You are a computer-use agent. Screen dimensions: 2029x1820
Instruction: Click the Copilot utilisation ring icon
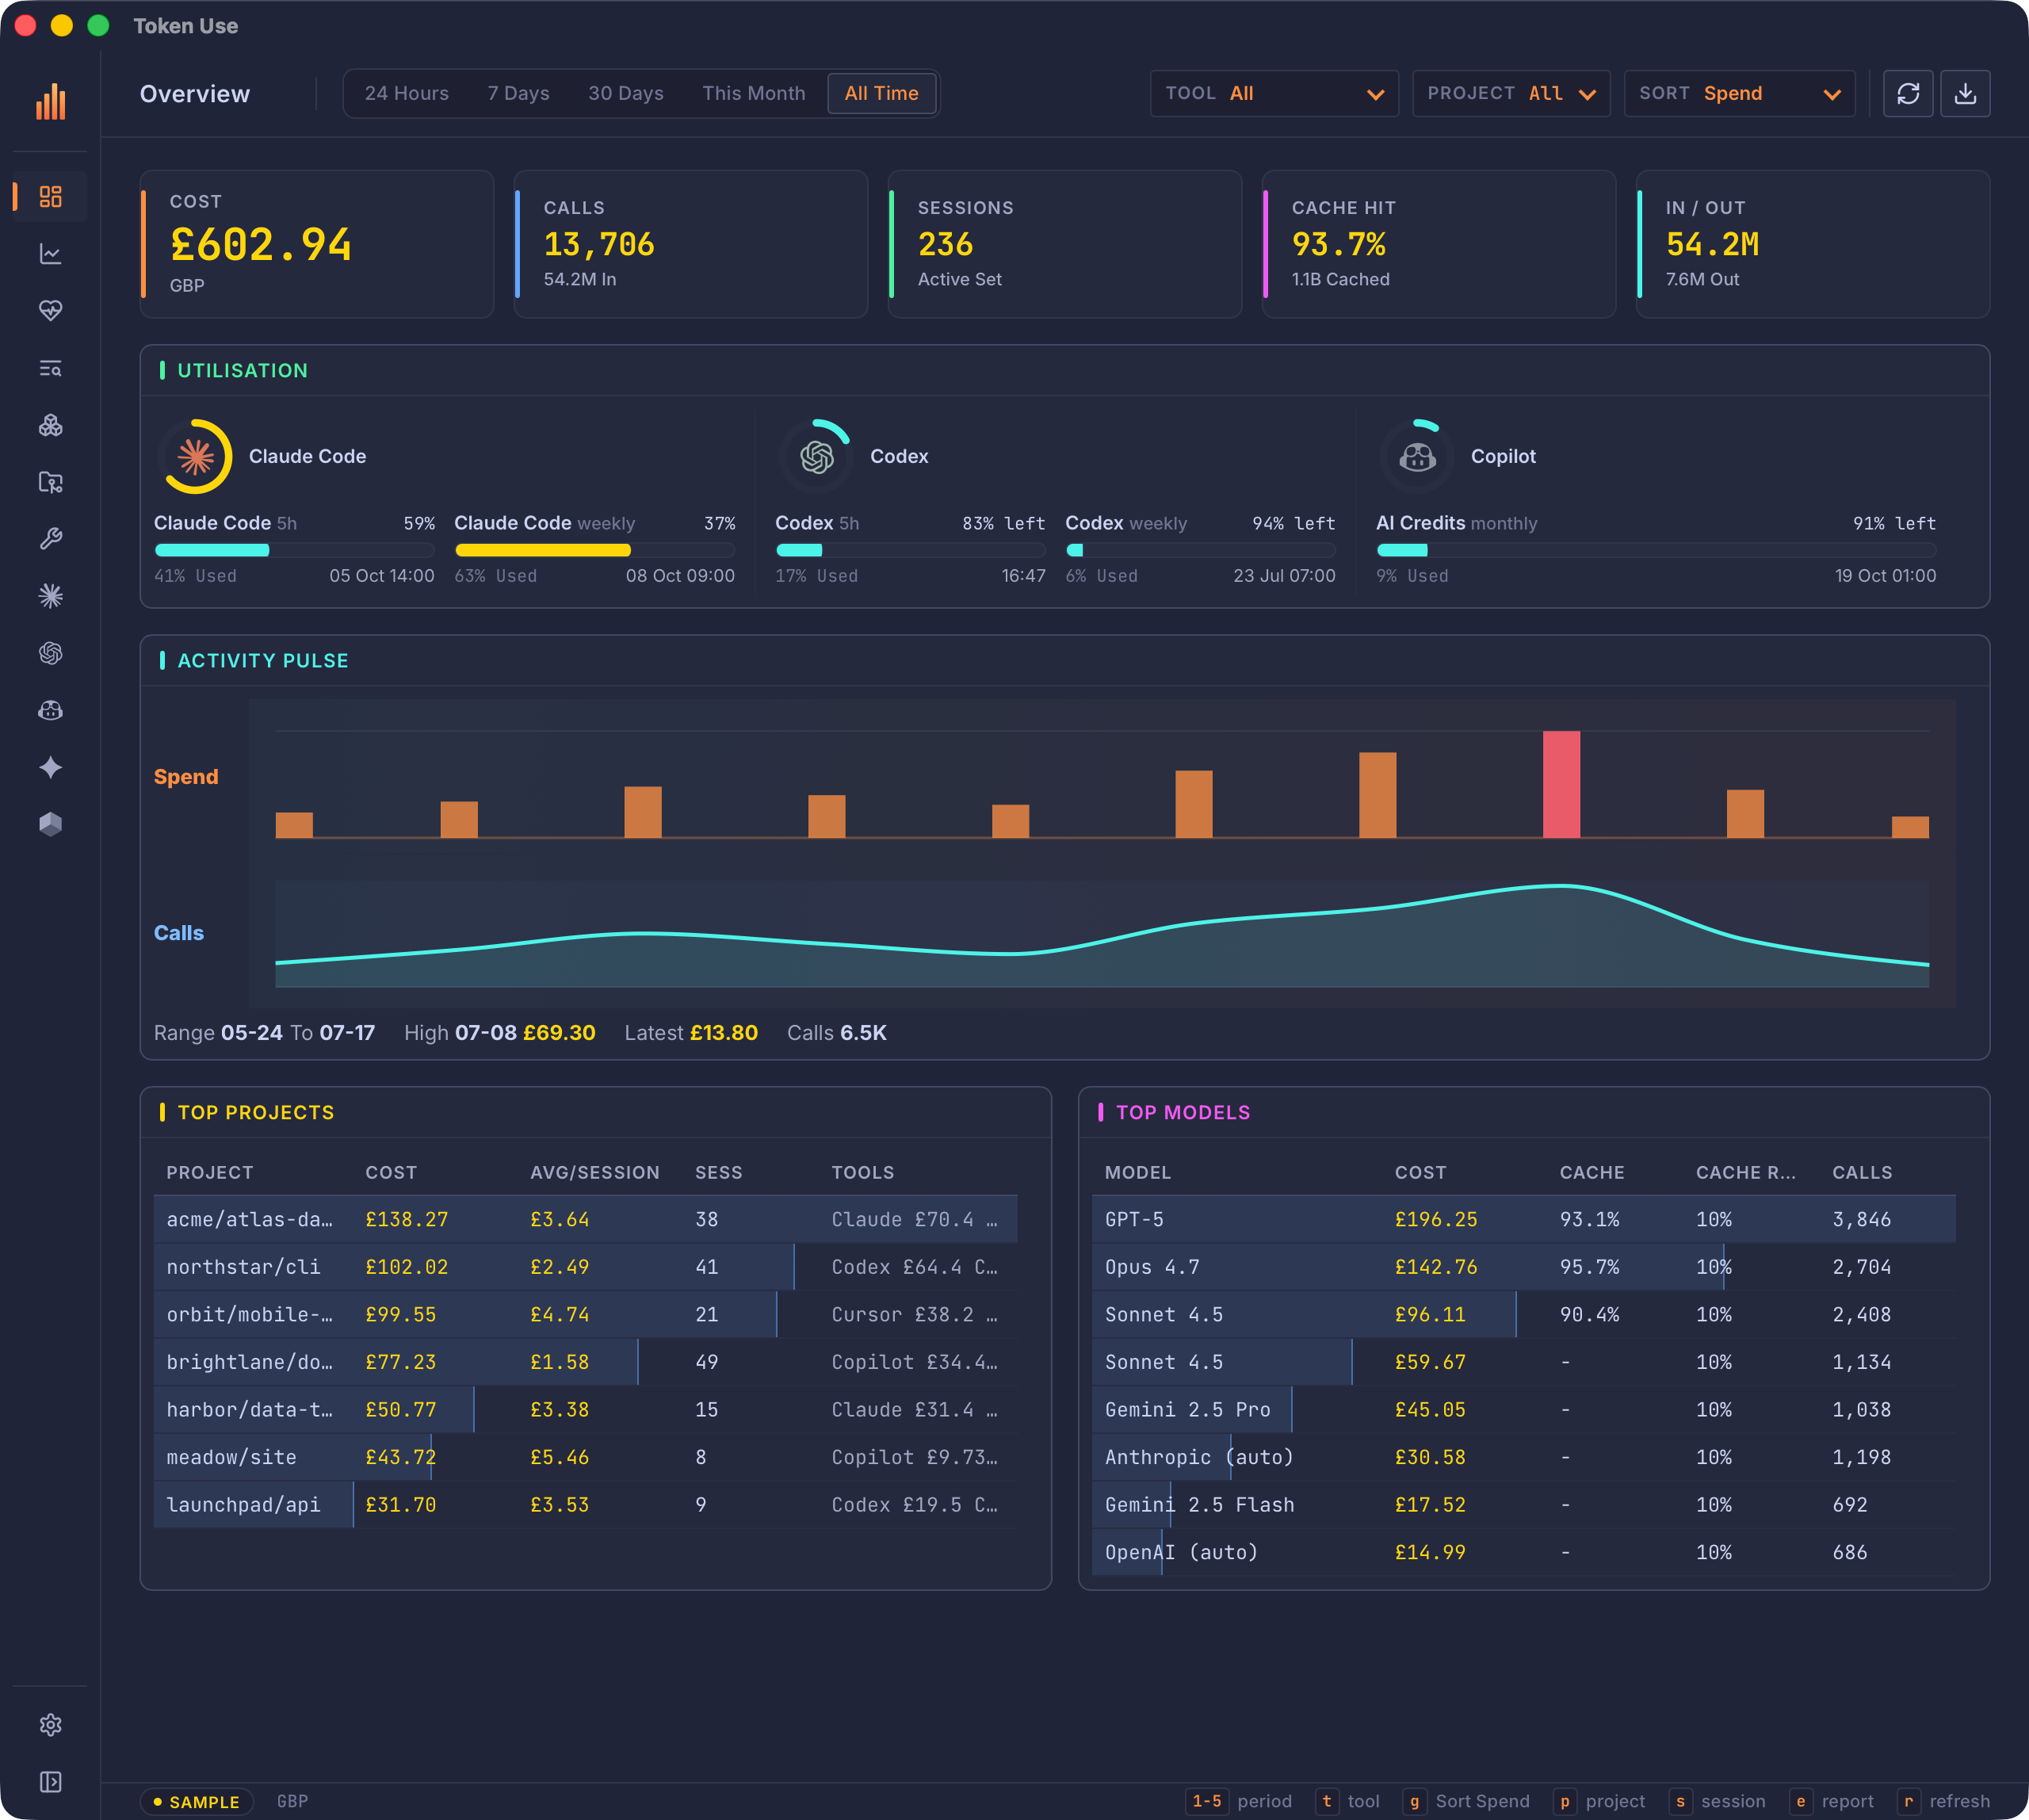point(1417,456)
